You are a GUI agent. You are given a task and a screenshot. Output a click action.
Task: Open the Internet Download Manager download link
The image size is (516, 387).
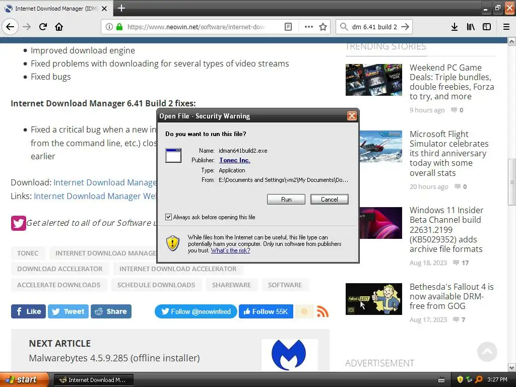click(105, 182)
